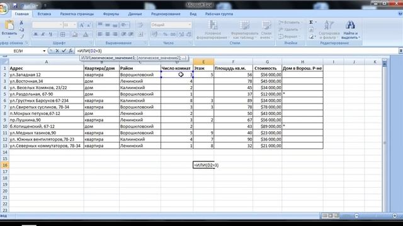
Task: Switch to the Вид ribbon tab
Action: click(x=193, y=14)
